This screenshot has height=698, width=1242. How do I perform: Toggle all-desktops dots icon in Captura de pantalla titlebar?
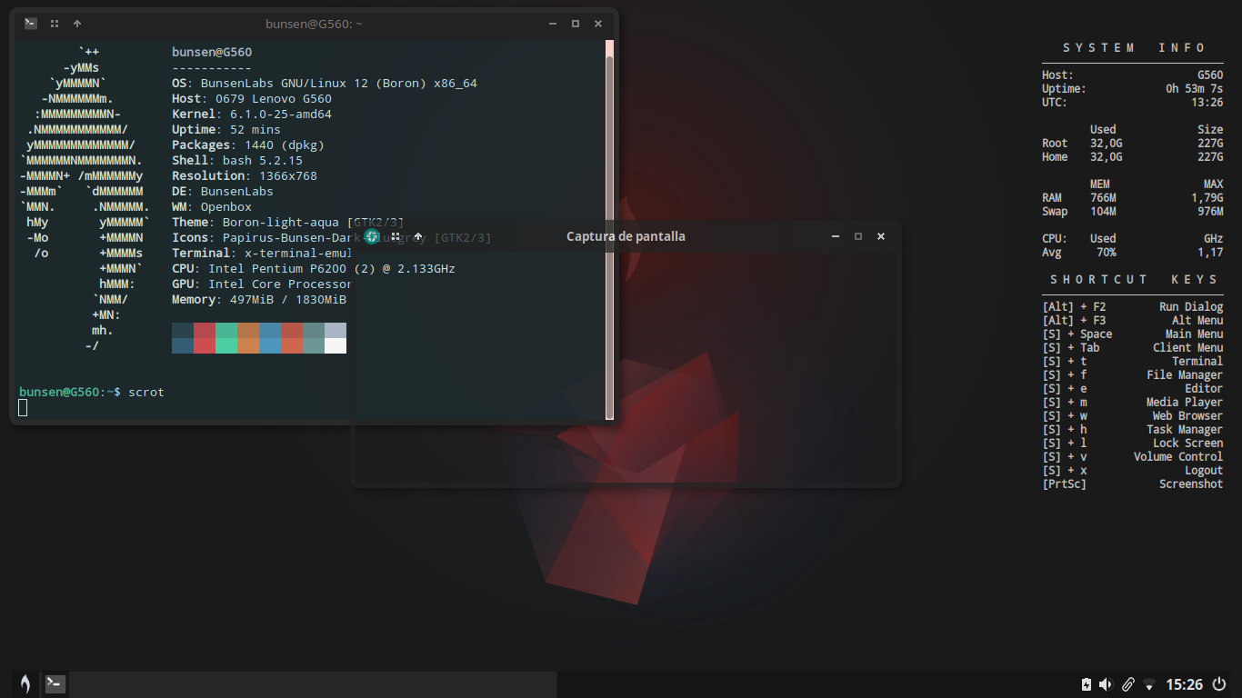(x=396, y=236)
